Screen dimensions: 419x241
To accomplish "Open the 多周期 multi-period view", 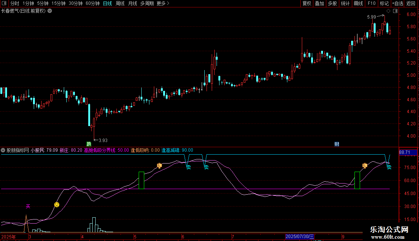I will pyautogui.click(x=147, y=3).
